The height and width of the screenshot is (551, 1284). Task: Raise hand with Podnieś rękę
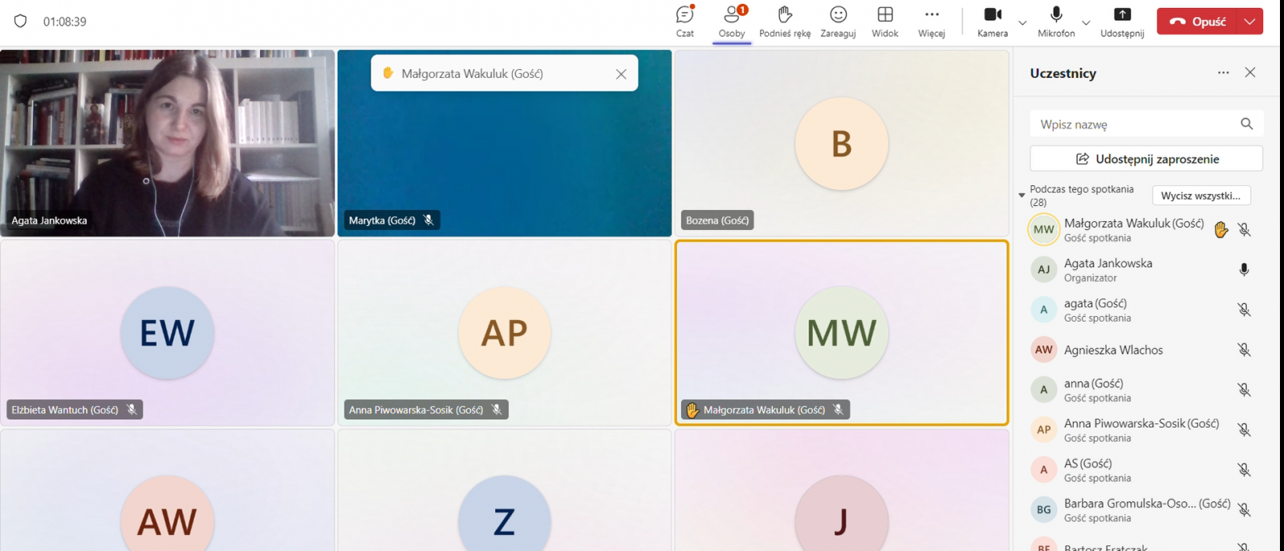785,22
